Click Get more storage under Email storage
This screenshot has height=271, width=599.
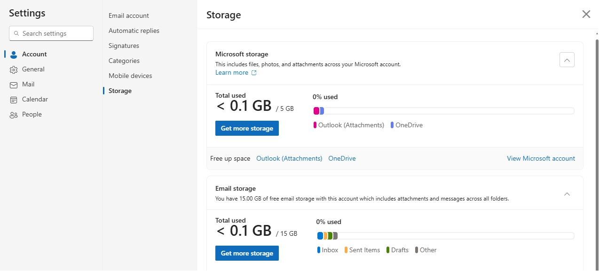coord(247,253)
